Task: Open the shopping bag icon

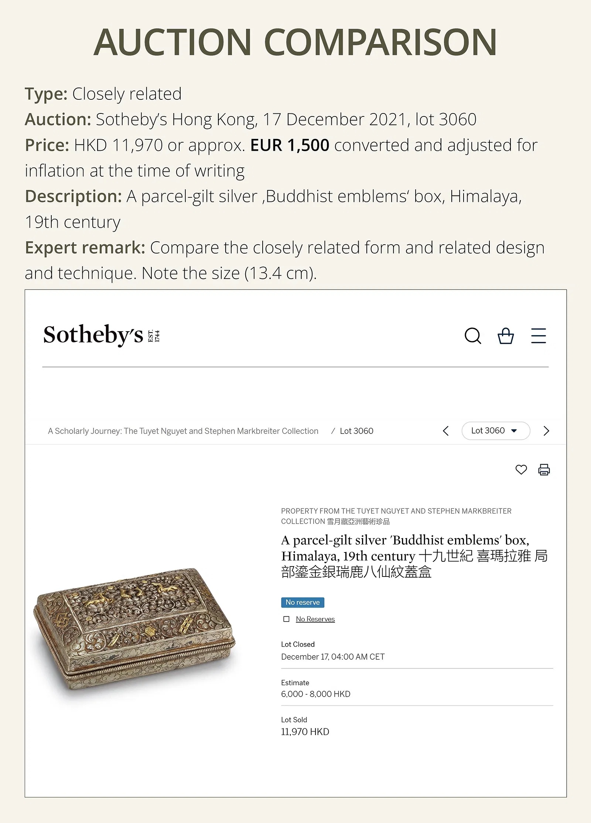Action: pos(505,336)
